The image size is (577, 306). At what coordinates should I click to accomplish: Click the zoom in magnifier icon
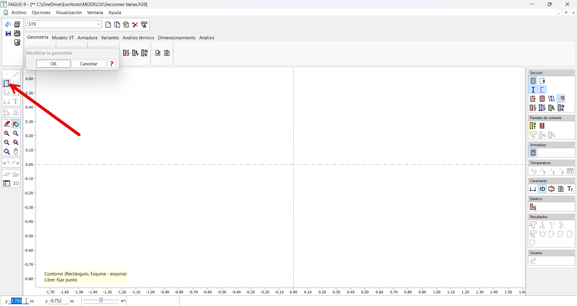[7, 133]
